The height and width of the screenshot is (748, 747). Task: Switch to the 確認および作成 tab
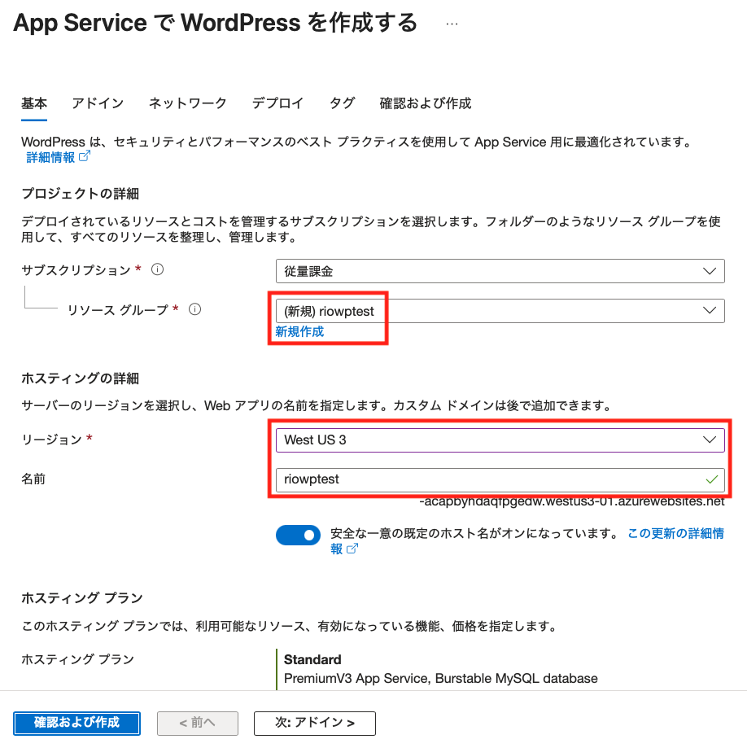(x=425, y=103)
